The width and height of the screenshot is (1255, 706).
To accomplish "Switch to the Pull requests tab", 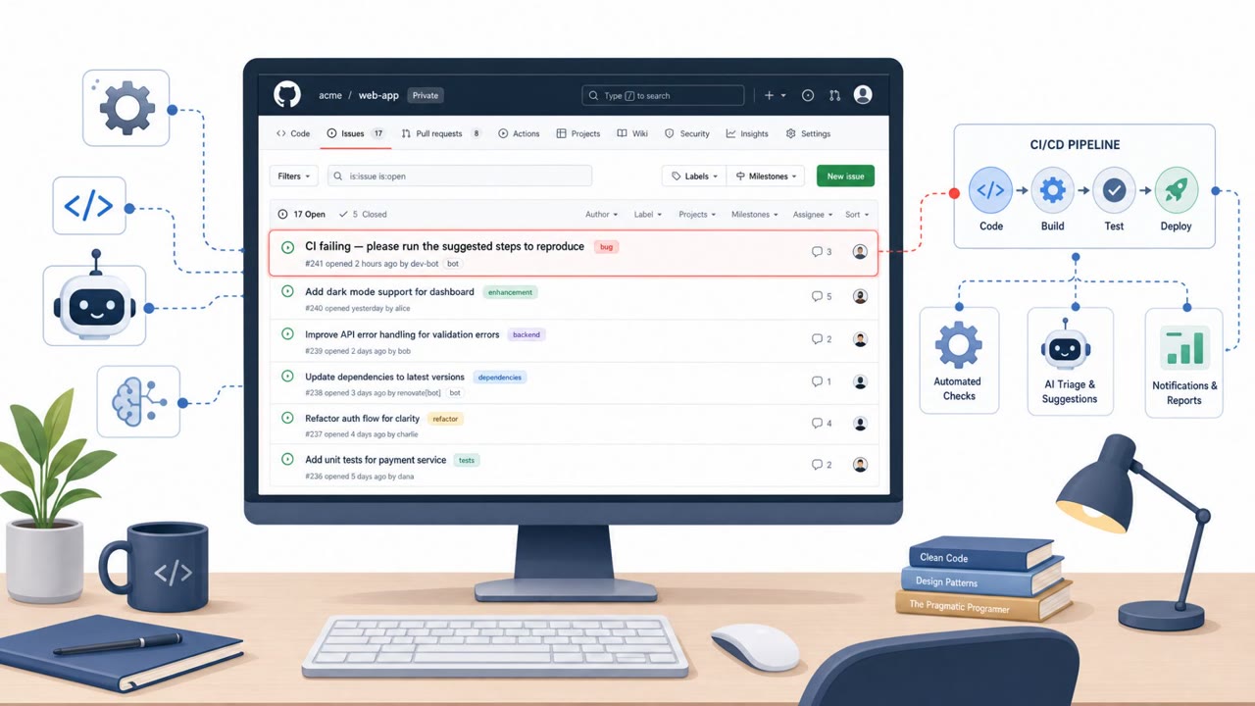I will (441, 133).
